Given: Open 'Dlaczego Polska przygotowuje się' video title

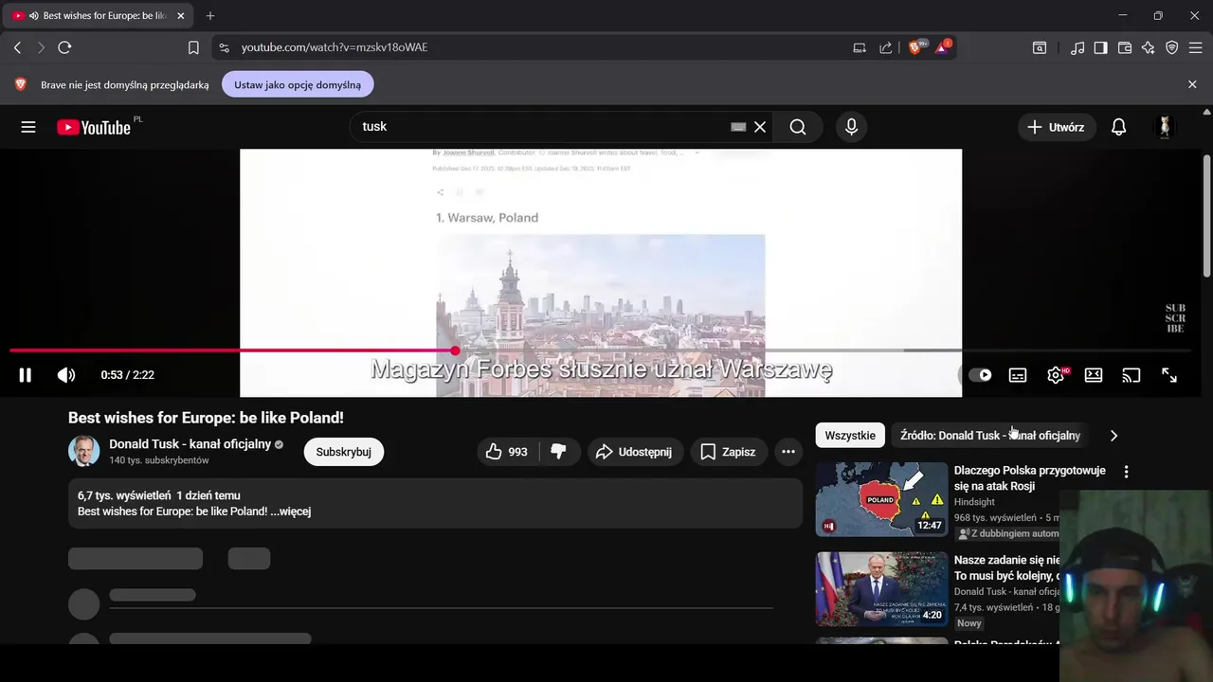Looking at the screenshot, I should click(1030, 478).
